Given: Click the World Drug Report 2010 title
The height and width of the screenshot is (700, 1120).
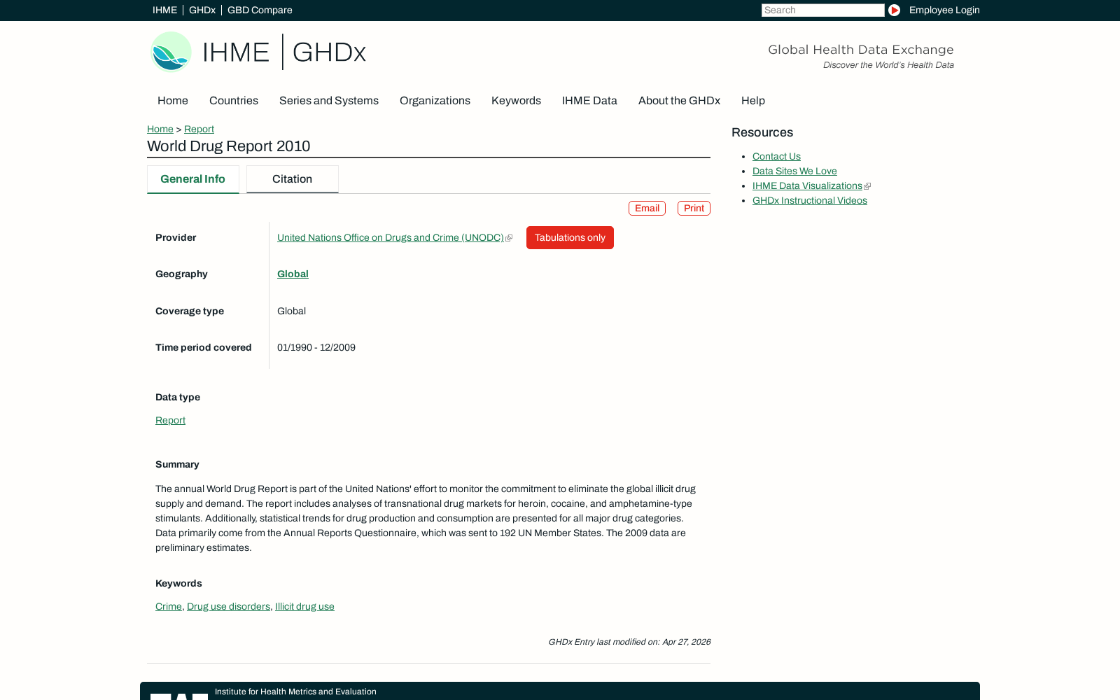Looking at the screenshot, I should (x=229, y=146).
